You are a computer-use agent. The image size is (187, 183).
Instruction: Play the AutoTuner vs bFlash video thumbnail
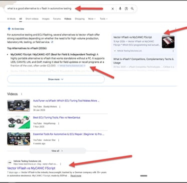[18, 105]
